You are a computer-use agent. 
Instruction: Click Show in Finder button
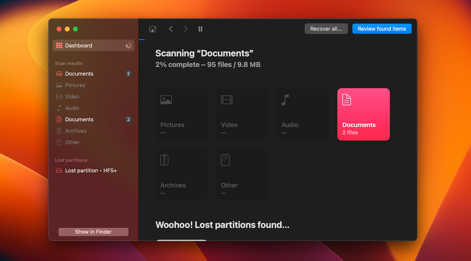click(x=93, y=232)
